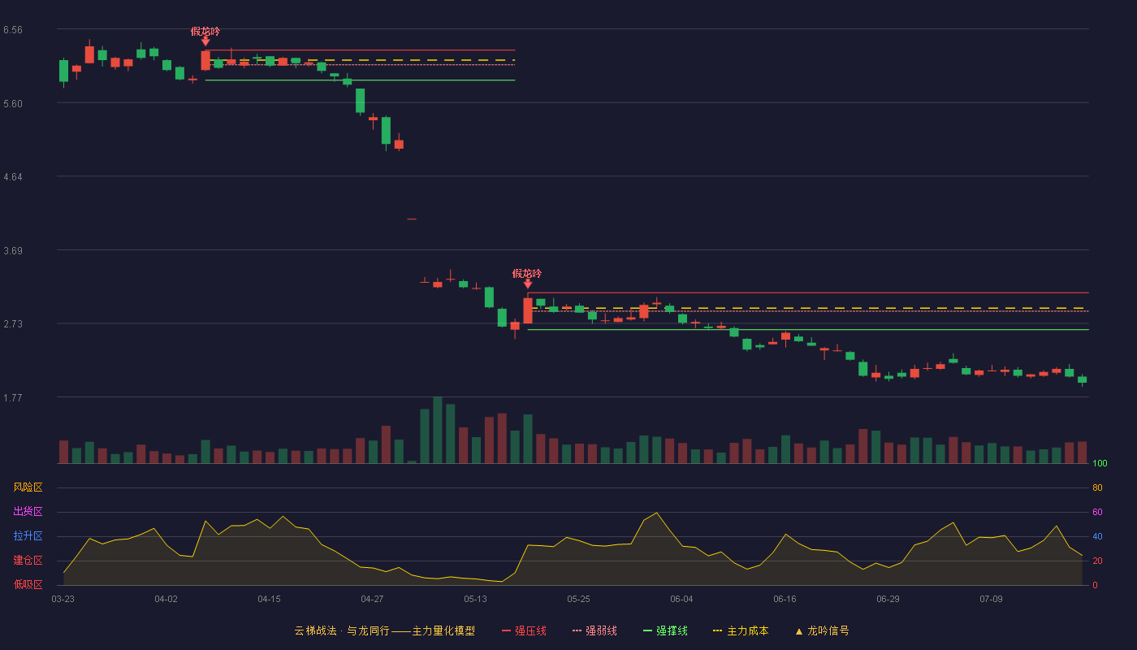Image resolution: width=1137 pixels, height=650 pixels.
Task: Select the 拉升区 zone label
Action: 28,536
